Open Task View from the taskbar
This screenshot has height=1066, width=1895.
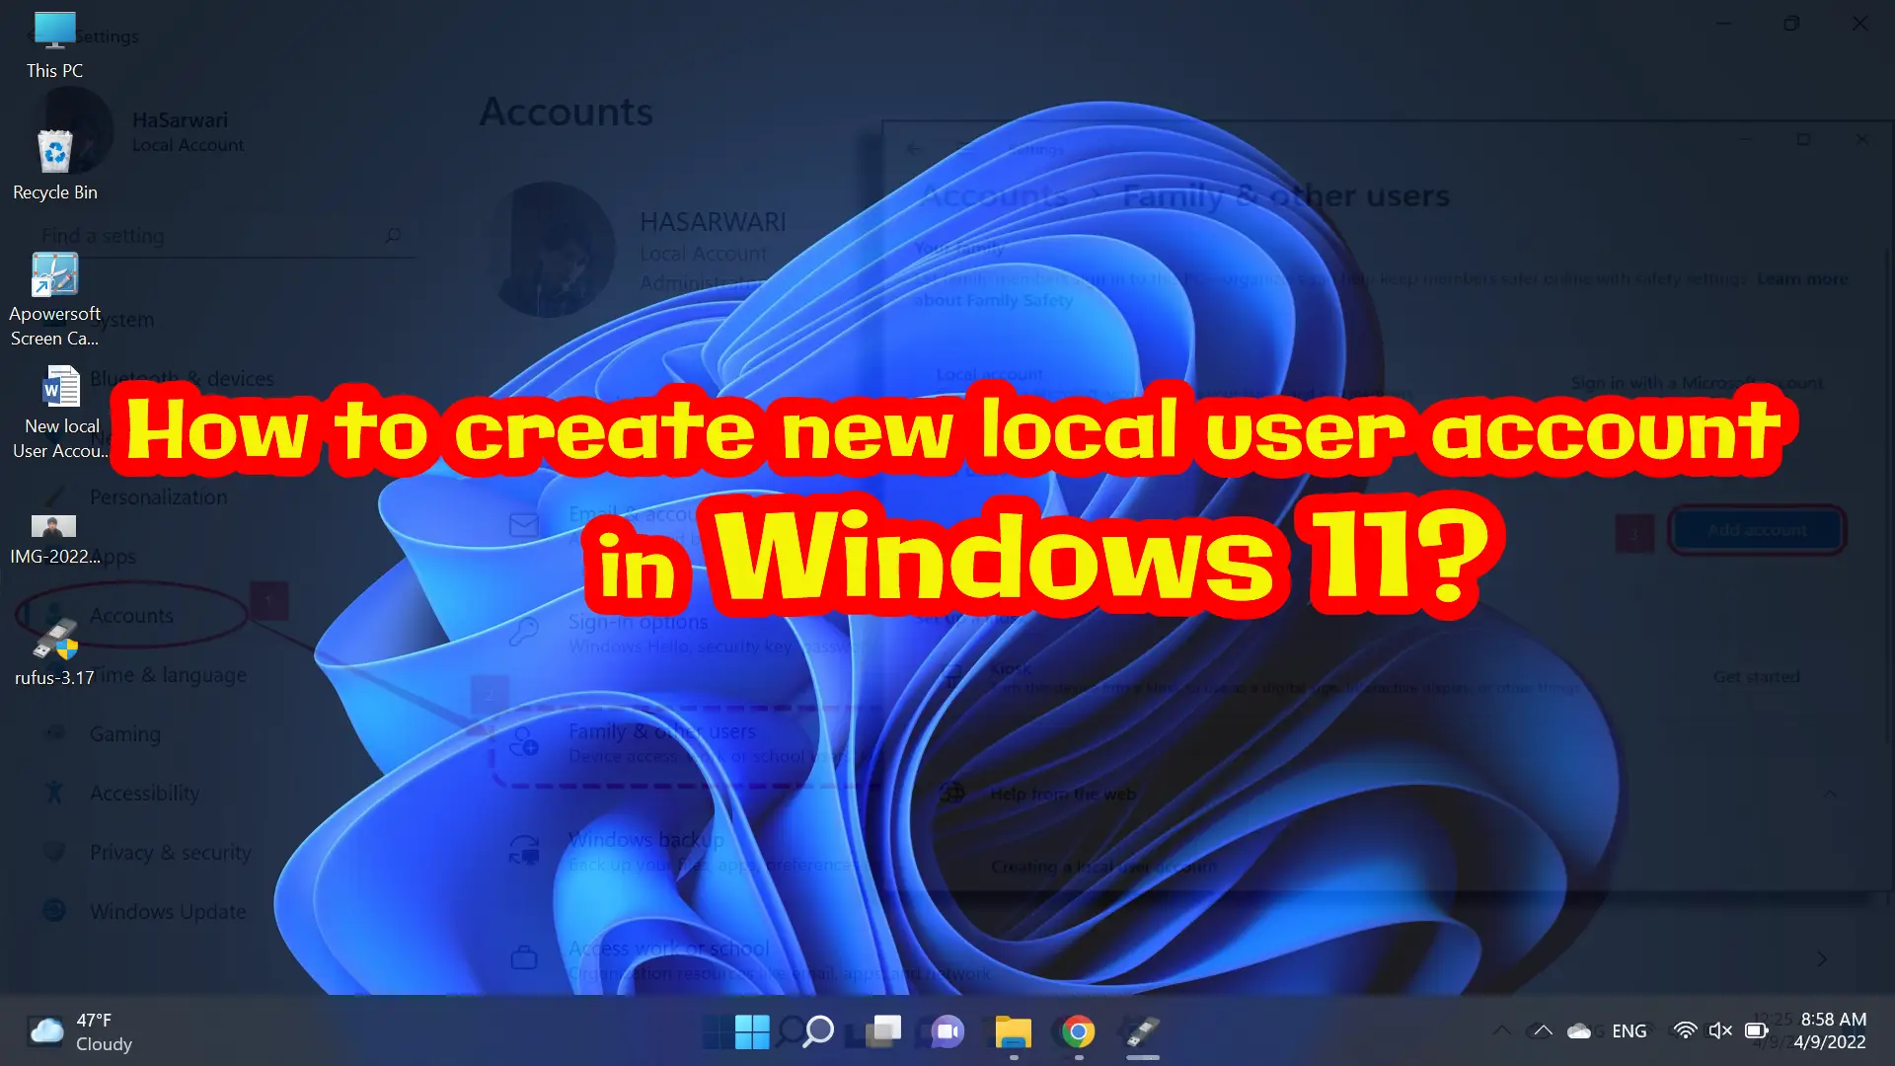(883, 1031)
